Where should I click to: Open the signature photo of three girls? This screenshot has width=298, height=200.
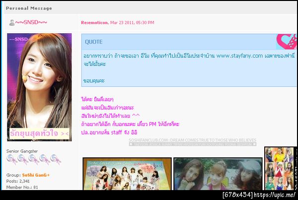tap(218, 174)
